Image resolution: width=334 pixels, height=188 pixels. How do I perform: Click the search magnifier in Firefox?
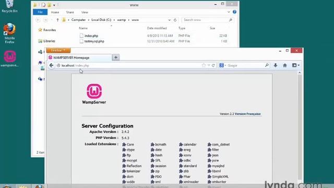(x=267, y=65)
